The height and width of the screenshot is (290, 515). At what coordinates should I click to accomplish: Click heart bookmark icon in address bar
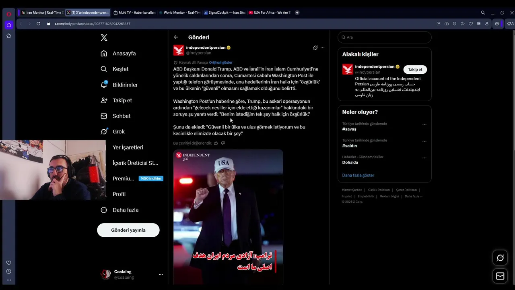(x=471, y=24)
